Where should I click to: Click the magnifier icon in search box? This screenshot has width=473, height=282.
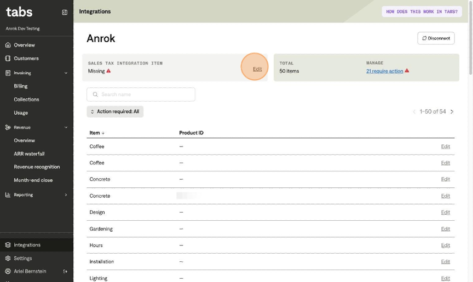(95, 95)
